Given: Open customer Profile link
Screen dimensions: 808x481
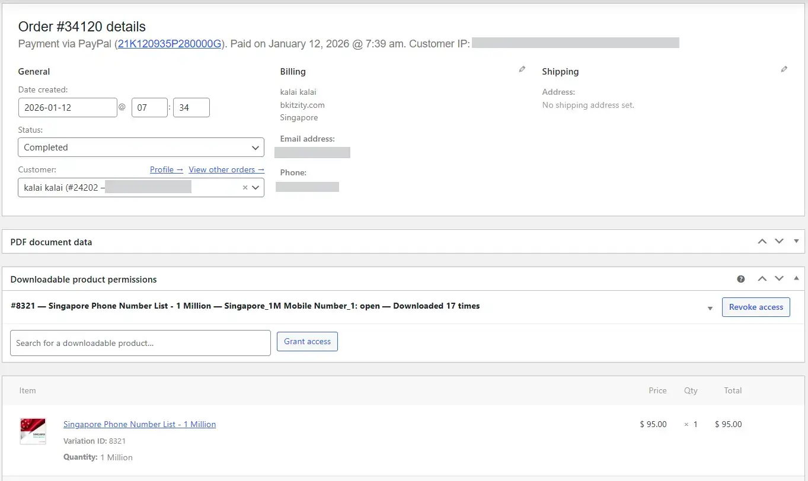Looking at the screenshot, I should (x=166, y=169).
